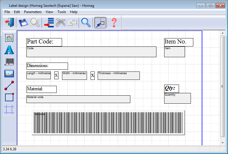Save the label with floppy disk icon
228x154 pixels.
[x=23, y=22]
